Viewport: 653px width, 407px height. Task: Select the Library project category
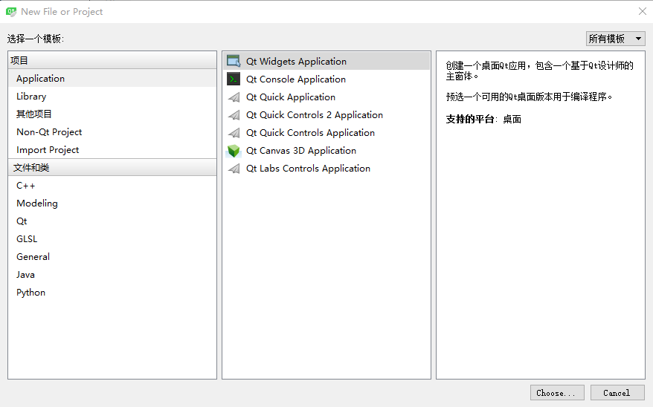(x=112, y=96)
